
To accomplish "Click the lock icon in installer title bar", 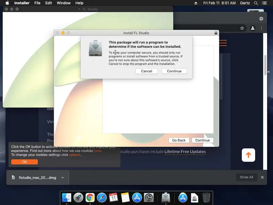I will tap(216, 33).
